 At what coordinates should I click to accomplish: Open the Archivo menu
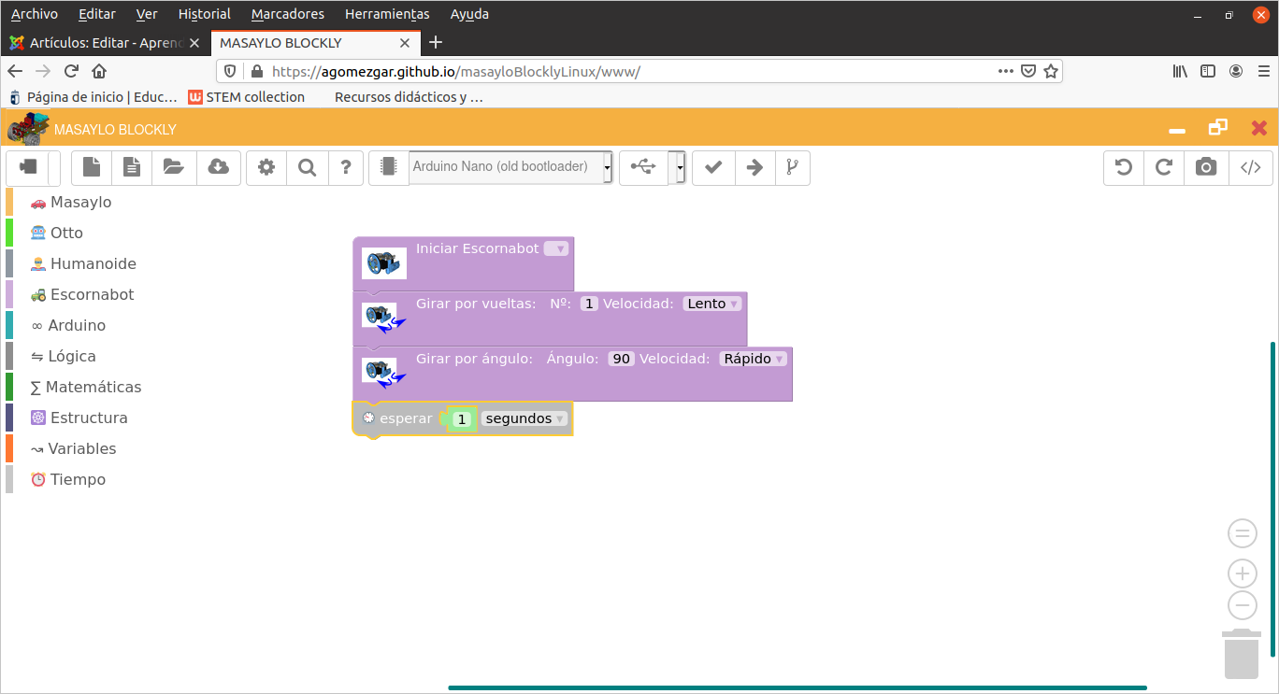coord(35,14)
